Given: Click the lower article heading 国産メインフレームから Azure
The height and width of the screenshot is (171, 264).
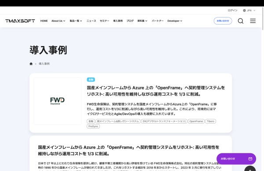Looking at the screenshot, I should pyautogui.click(x=128, y=150).
